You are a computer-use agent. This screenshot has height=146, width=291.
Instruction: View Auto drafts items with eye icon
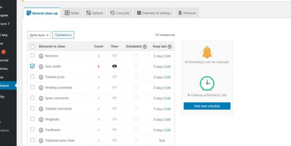(x=115, y=66)
